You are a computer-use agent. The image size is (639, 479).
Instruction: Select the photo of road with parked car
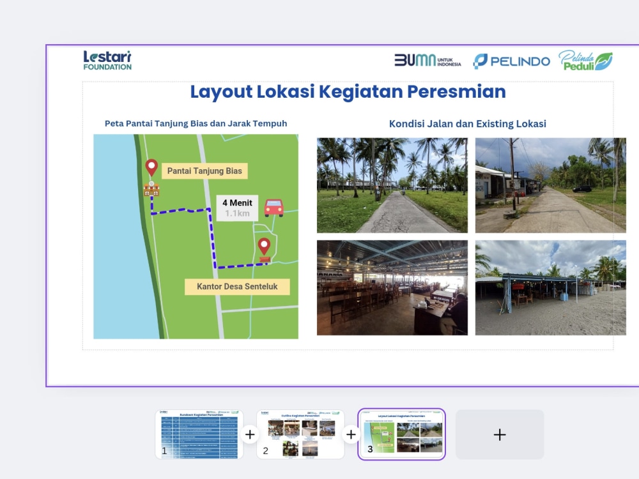pyautogui.click(x=551, y=185)
